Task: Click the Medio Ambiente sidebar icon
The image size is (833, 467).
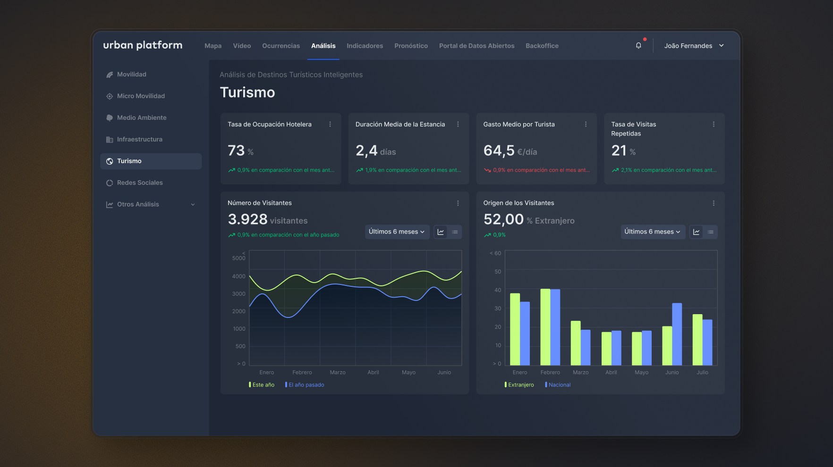Action: tap(110, 118)
